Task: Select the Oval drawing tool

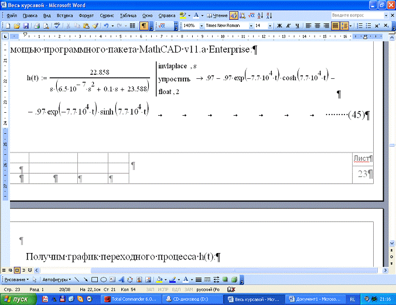Action: click(104, 279)
